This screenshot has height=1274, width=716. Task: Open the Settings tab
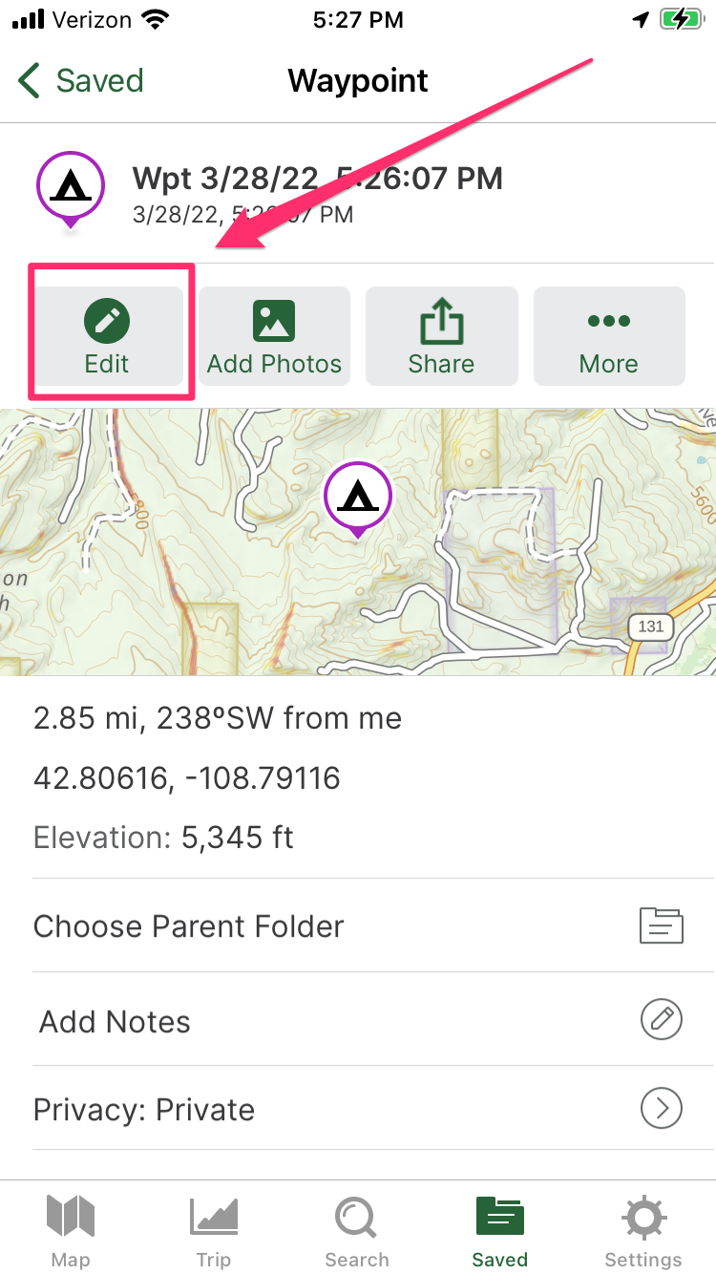pos(643,1231)
